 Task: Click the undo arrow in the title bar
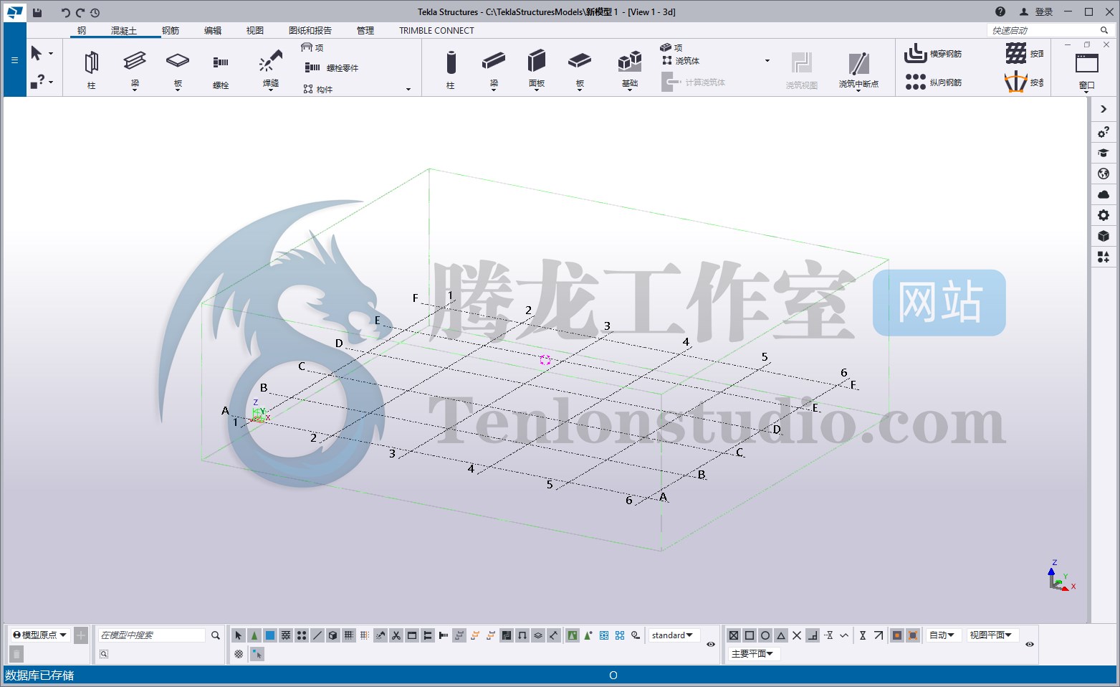(65, 12)
